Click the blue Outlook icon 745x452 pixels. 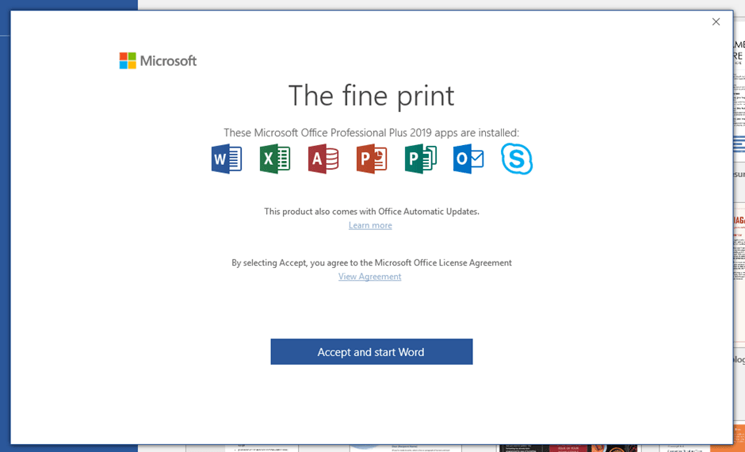point(468,159)
